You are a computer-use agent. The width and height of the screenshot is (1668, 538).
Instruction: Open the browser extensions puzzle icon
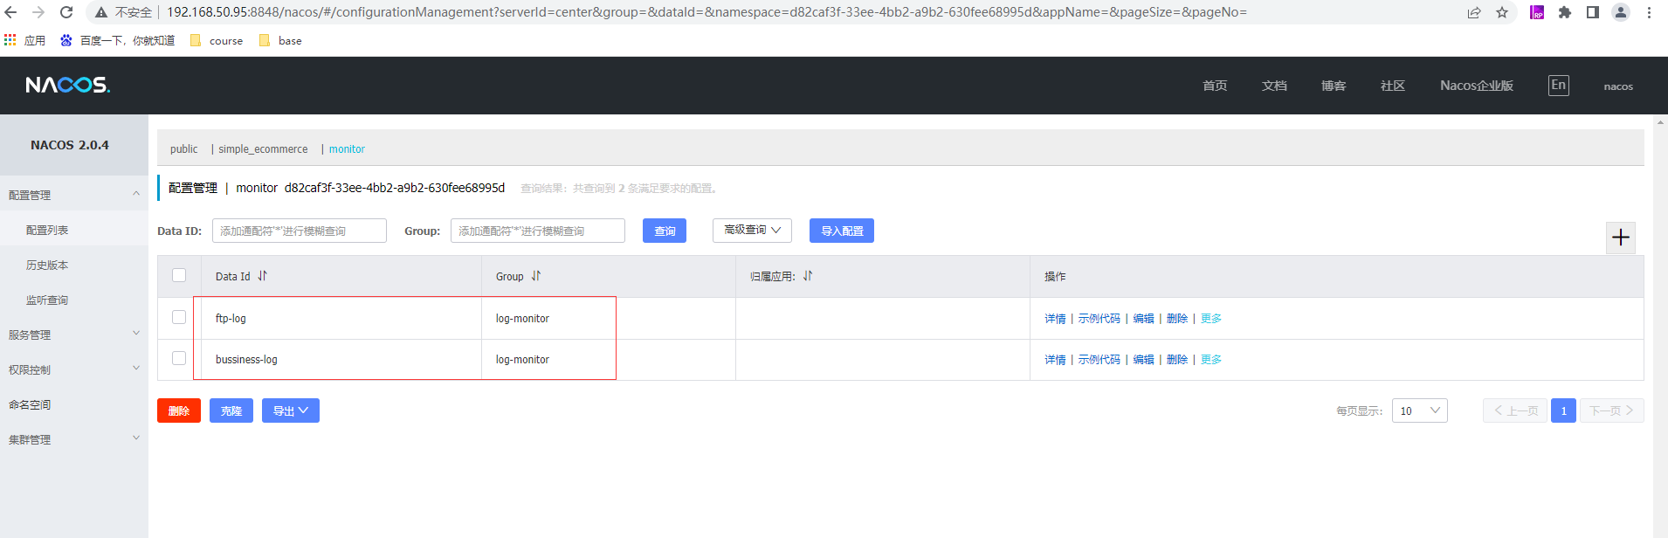coord(1565,12)
